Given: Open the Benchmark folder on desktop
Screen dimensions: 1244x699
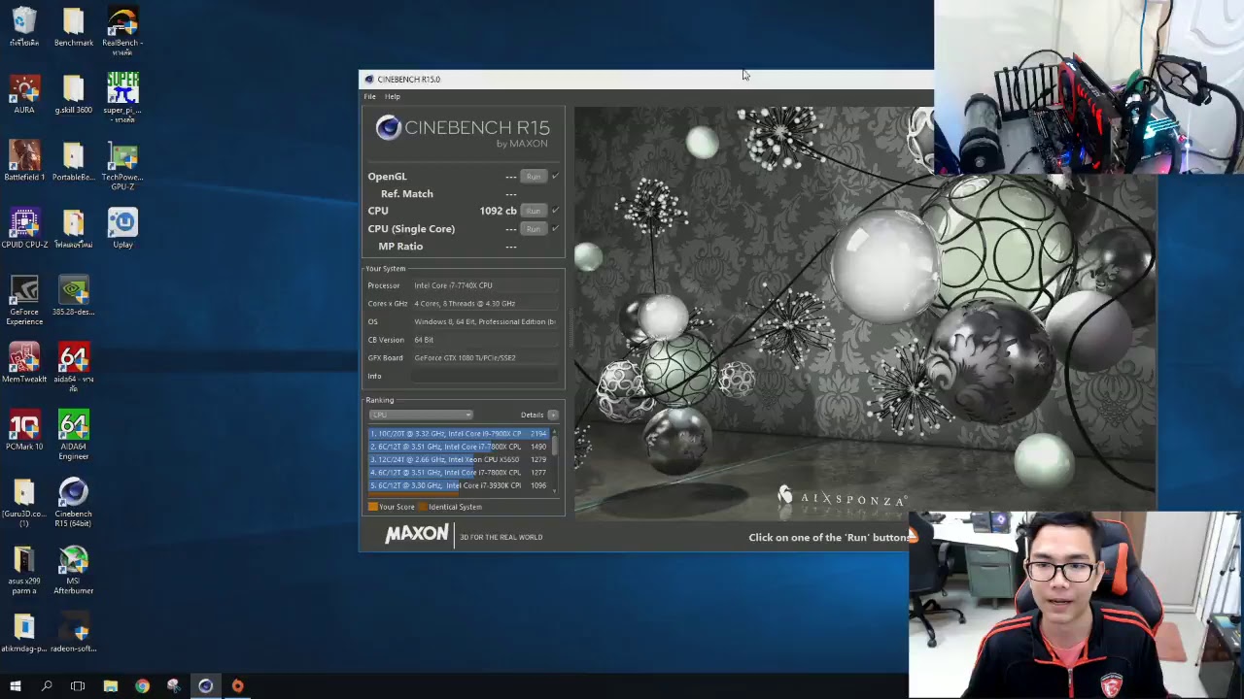Looking at the screenshot, I should point(74,27).
